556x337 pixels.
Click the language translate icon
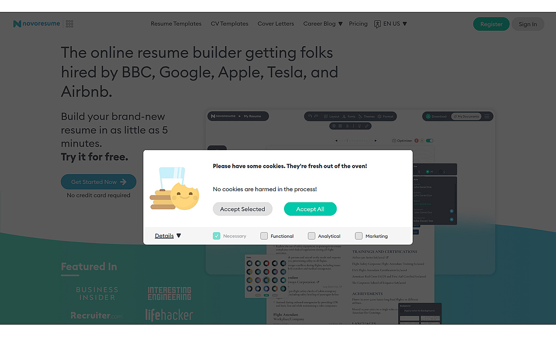point(377,24)
